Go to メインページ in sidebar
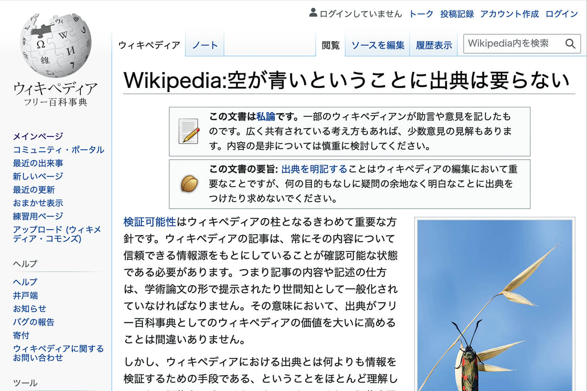The image size is (587, 391). (38, 136)
